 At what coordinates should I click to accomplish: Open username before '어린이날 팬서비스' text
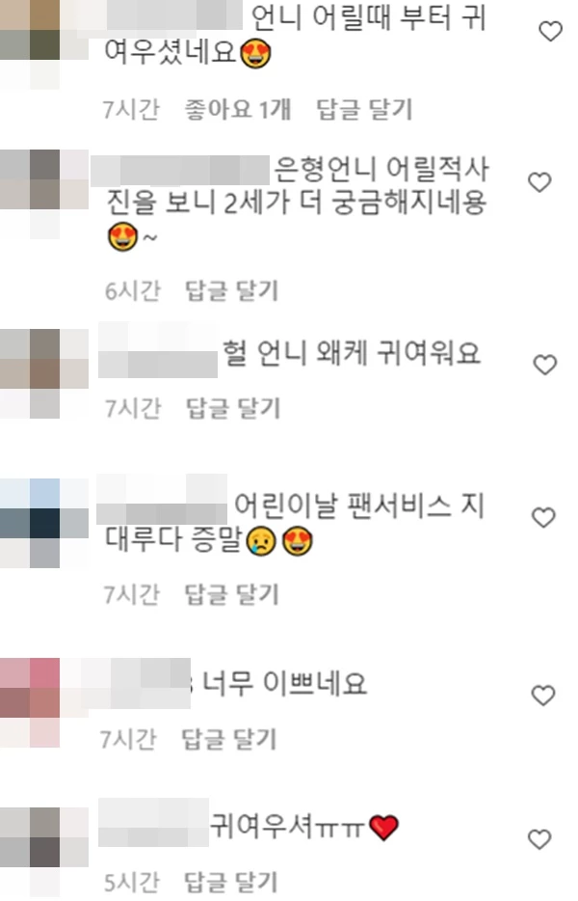pos(162,499)
